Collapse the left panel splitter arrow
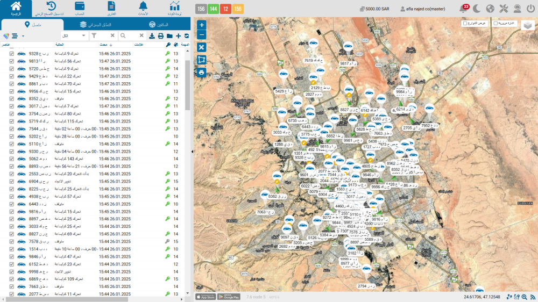This screenshot has width=538, height=302. [x=192, y=152]
